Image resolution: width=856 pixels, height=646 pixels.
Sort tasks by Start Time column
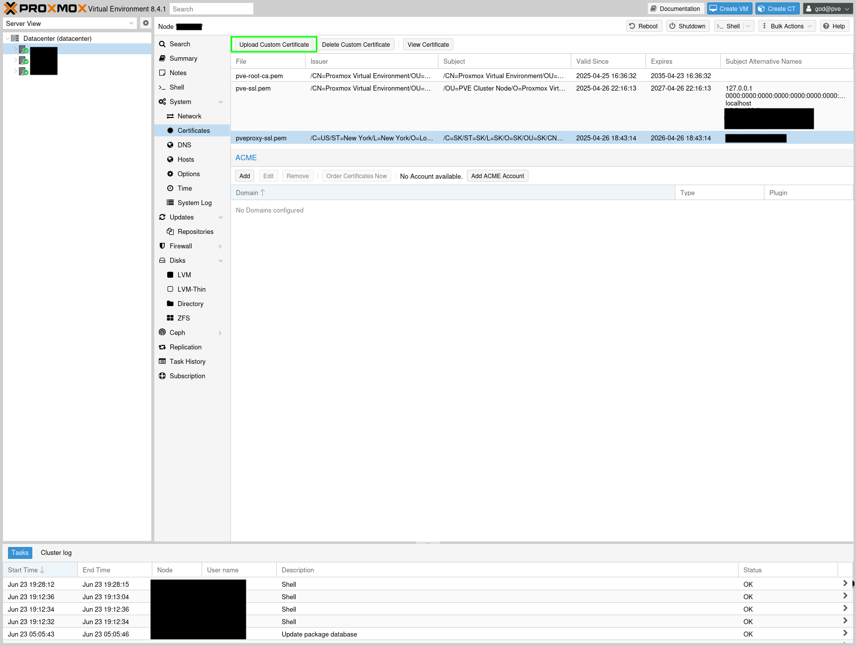tap(40, 570)
